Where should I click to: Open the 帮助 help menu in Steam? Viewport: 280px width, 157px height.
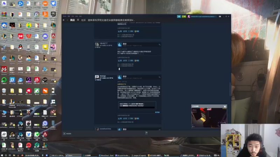(x=80, y=16)
